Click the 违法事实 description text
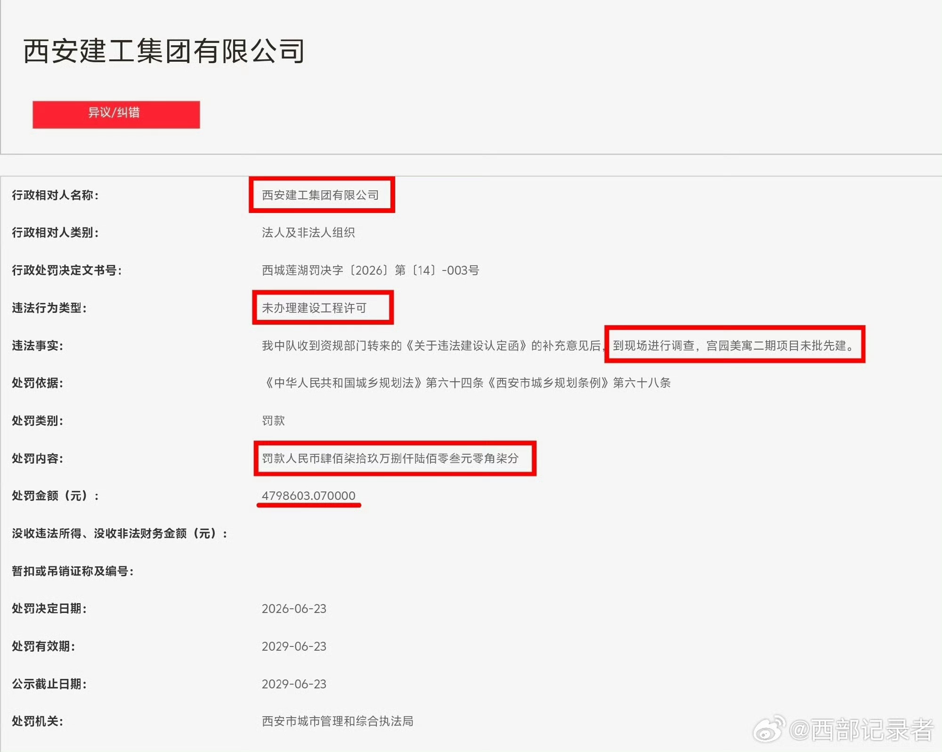 (x=558, y=345)
